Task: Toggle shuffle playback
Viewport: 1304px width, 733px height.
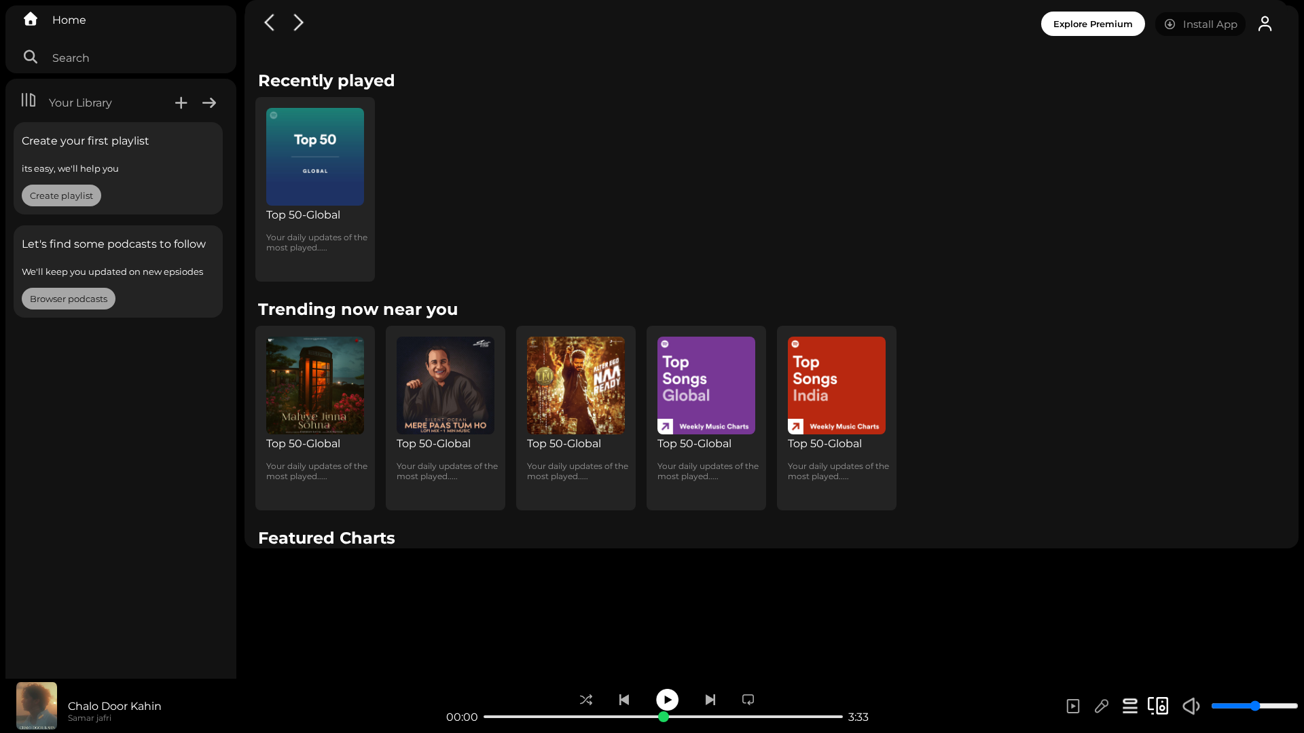Action: (x=586, y=700)
